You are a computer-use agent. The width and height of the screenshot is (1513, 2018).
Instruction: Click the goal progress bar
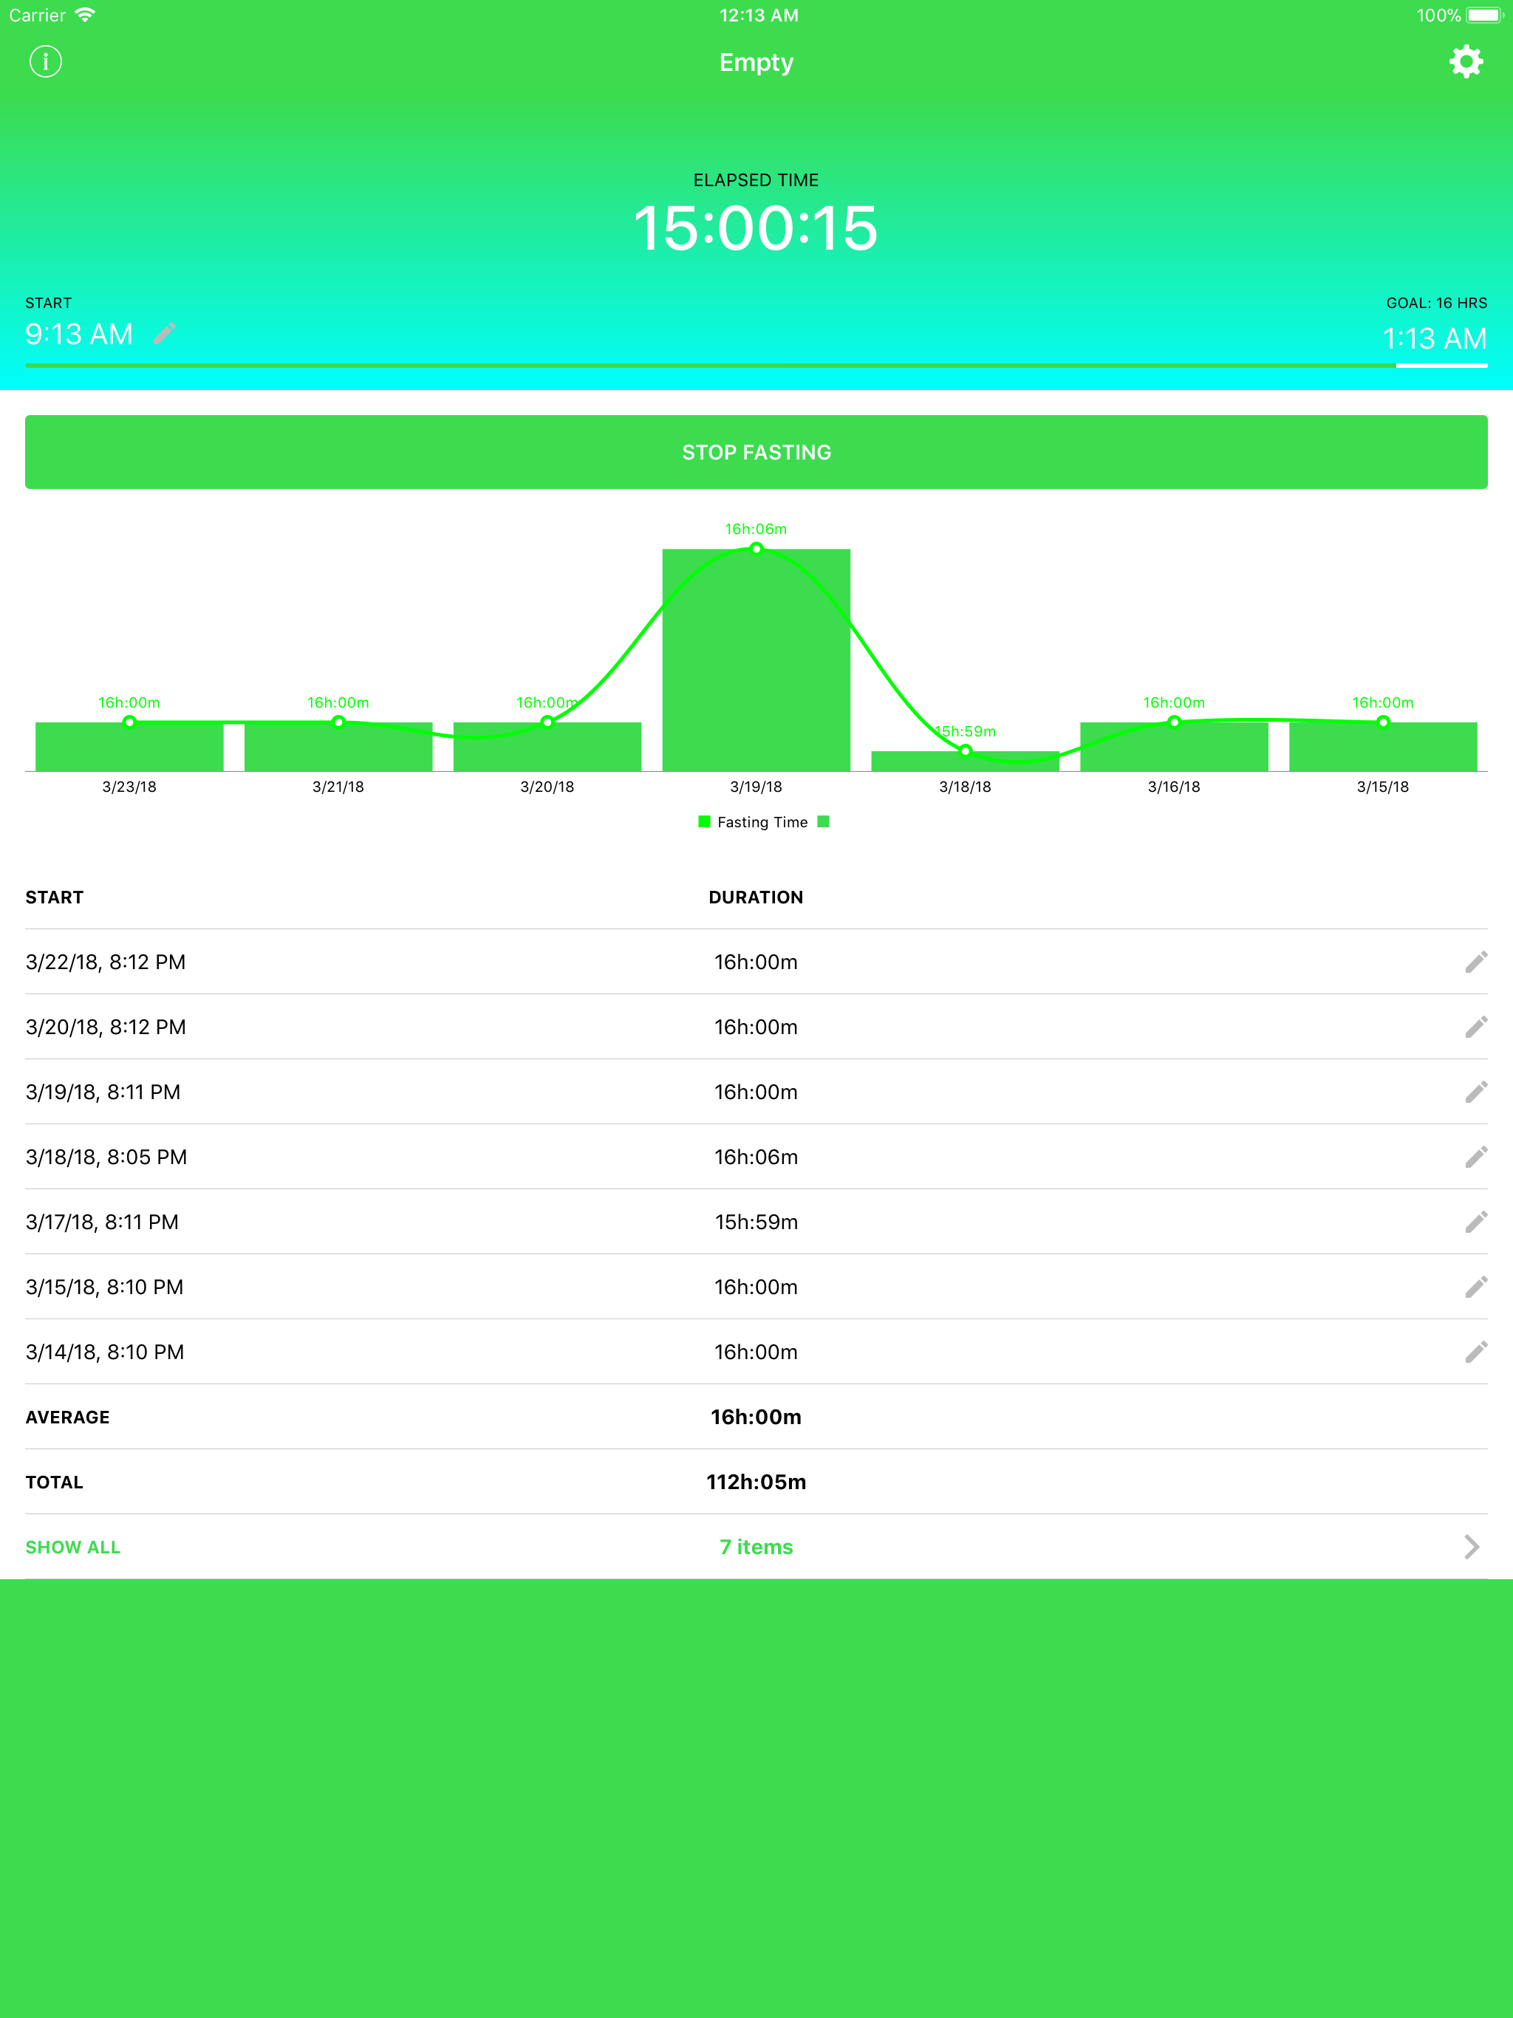coord(756,365)
